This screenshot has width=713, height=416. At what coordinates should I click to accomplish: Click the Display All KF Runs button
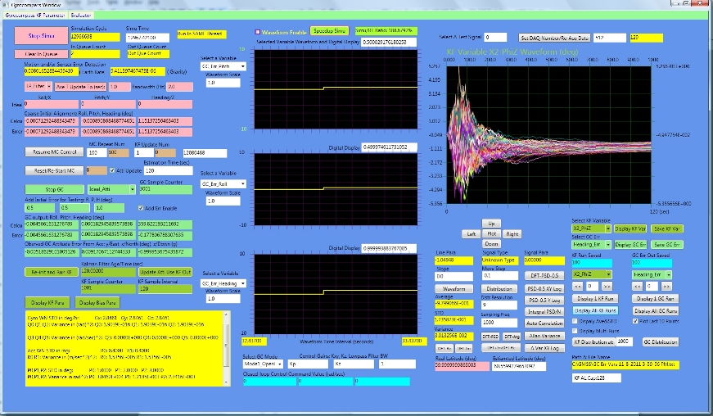click(596, 310)
